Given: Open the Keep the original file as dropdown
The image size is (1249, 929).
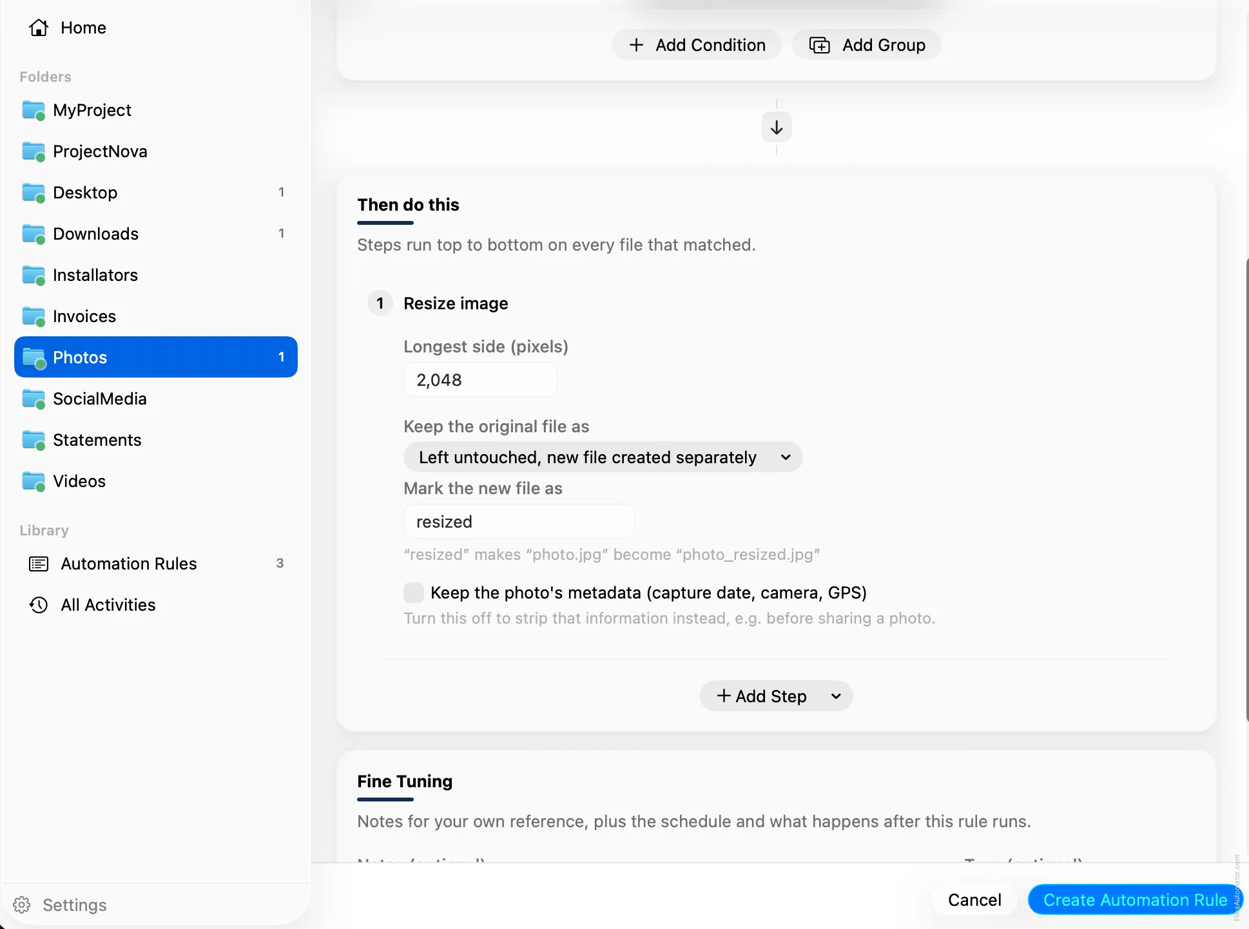Looking at the screenshot, I should coord(603,457).
